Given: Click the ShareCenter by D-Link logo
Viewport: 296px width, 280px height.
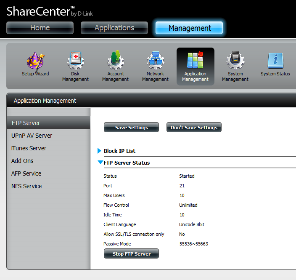Looking at the screenshot, I should coord(50,11).
